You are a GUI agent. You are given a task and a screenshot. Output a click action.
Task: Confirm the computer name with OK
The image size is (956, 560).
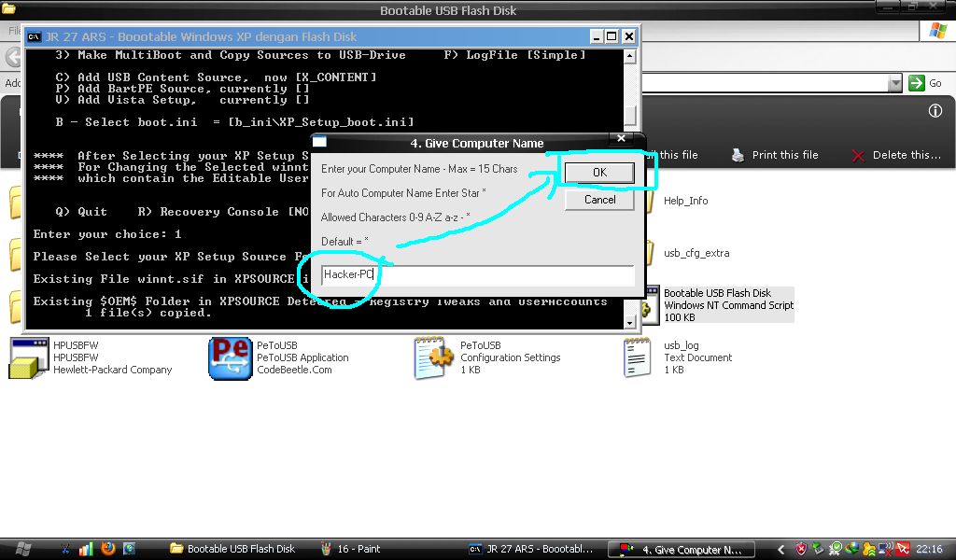(x=599, y=173)
